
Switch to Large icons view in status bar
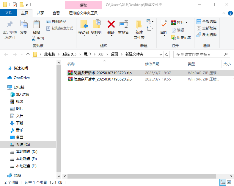pyautogui.click(x=229, y=182)
